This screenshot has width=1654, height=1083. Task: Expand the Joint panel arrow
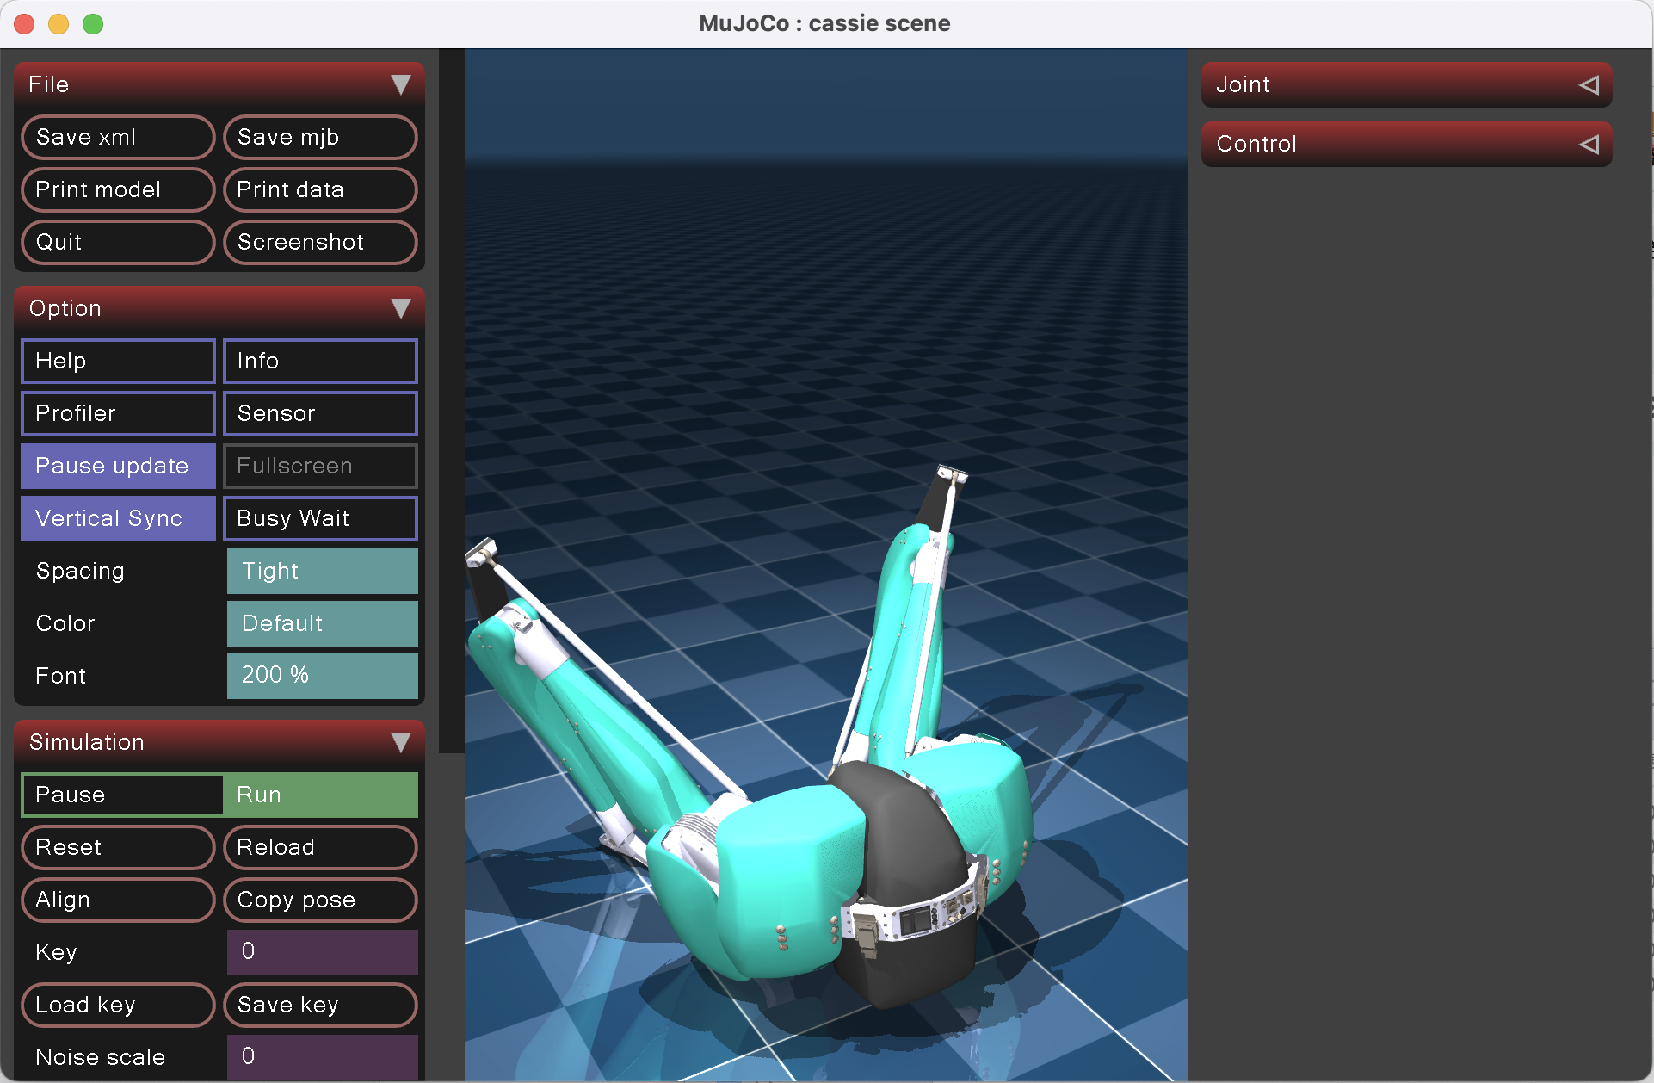point(1589,84)
